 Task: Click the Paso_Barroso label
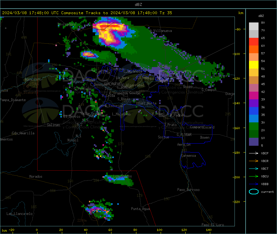[x=188, y=190]
